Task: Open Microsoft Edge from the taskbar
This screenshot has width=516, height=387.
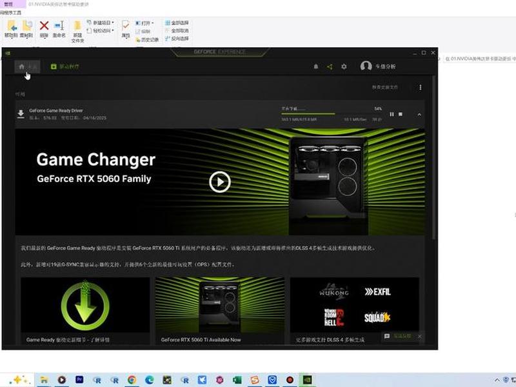Action: tap(150, 380)
